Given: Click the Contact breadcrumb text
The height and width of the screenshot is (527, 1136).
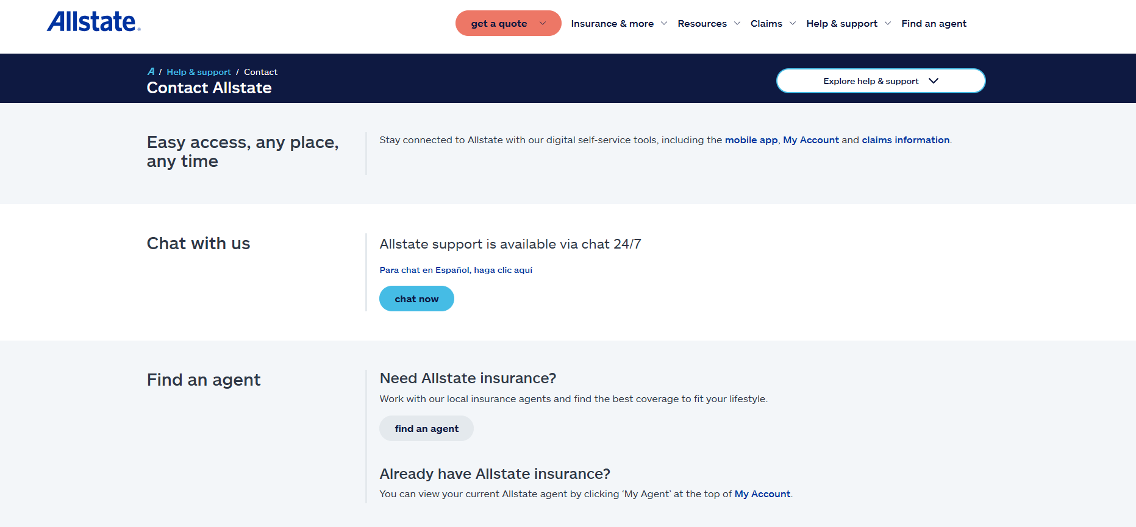Looking at the screenshot, I should pyautogui.click(x=260, y=72).
